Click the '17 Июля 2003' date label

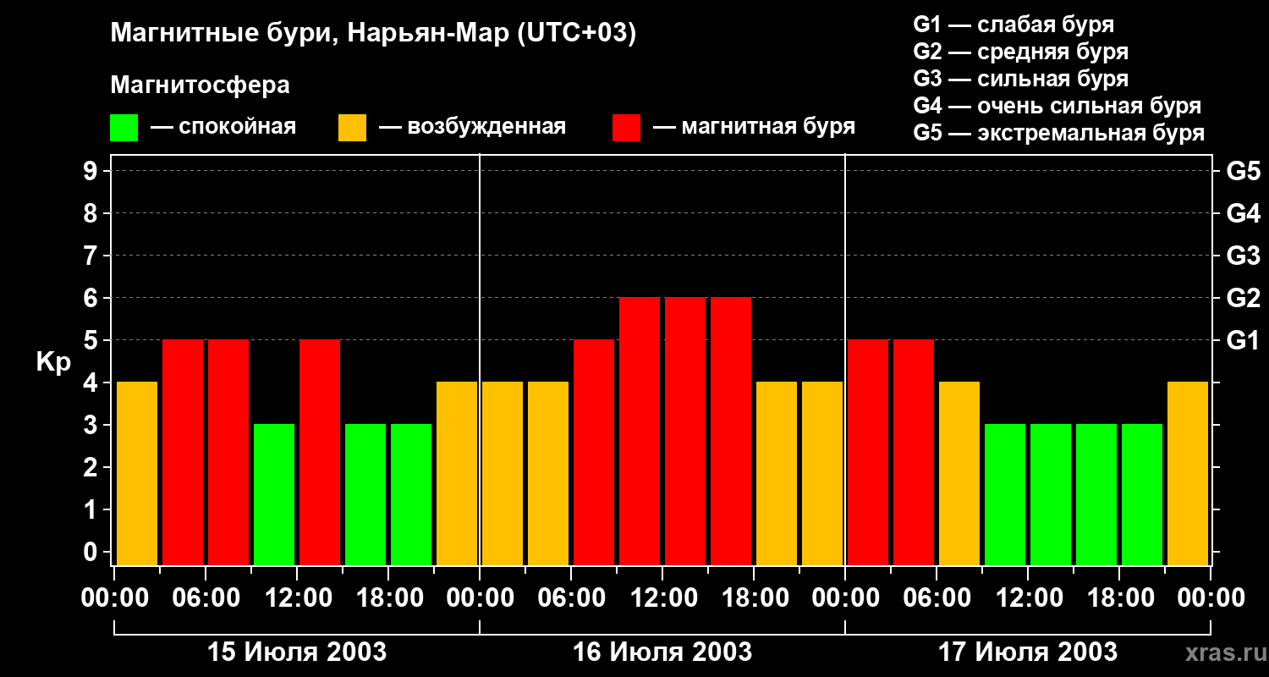coord(1028,652)
